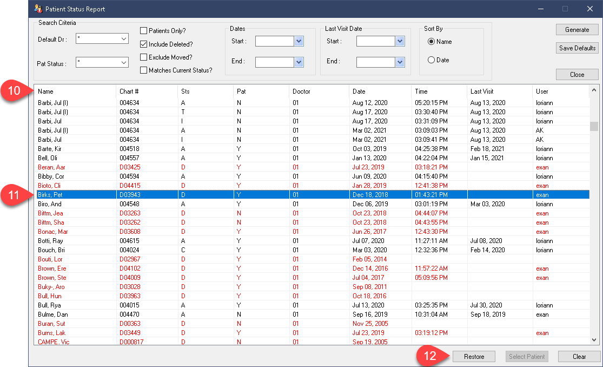This screenshot has height=367, width=603.
Task: Click the Generate button
Action: click(x=577, y=30)
